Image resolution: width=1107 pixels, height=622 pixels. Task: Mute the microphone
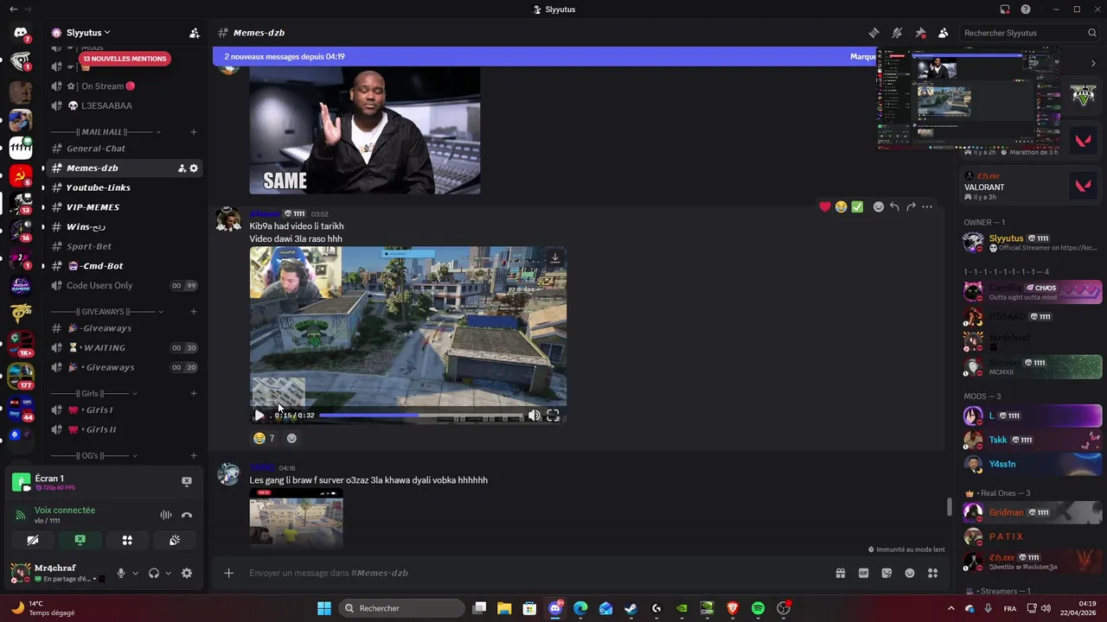[x=121, y=574]
